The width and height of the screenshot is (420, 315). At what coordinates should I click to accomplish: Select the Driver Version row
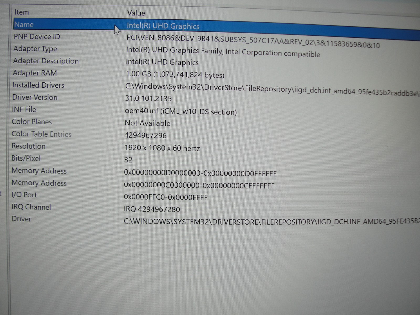(x=35, y=97)
